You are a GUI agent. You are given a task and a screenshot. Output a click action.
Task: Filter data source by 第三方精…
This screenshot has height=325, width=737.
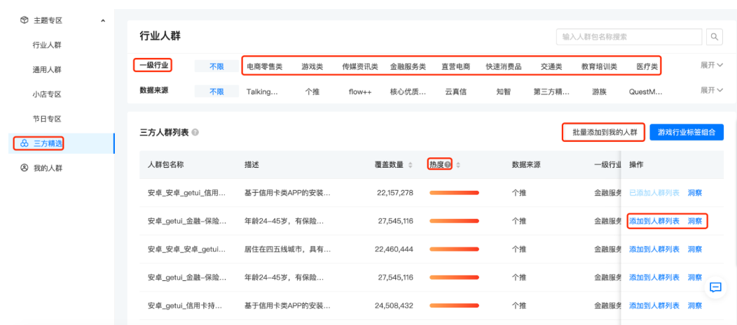551,92
